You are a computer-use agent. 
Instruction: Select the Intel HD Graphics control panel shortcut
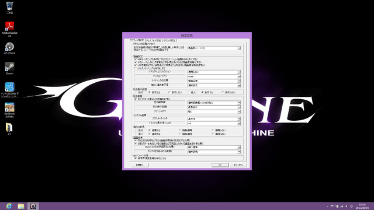[x=9, y=90]
